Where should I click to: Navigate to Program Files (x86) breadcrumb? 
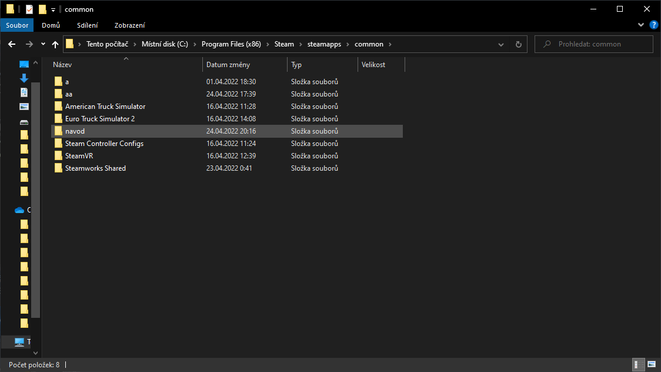(x=231, y=44)
